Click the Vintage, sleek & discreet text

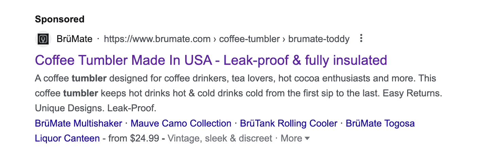tap(220, 138)
